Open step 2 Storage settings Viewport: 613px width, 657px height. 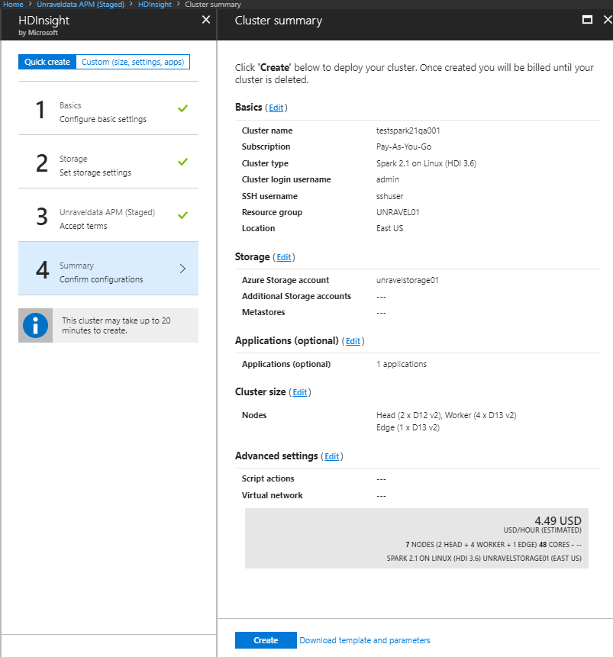tap(108, 162)
